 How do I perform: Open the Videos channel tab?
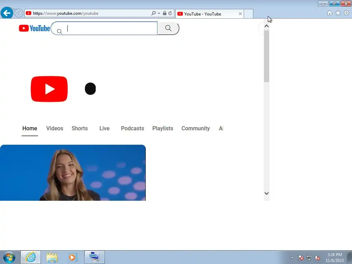tap(55, 129)
